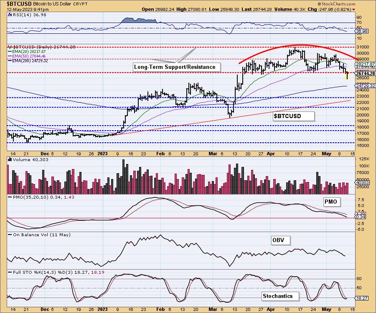Screen dimensions: 376x313
Task: Click the yellow highlighted latest price bar
Action: (347, 76)
